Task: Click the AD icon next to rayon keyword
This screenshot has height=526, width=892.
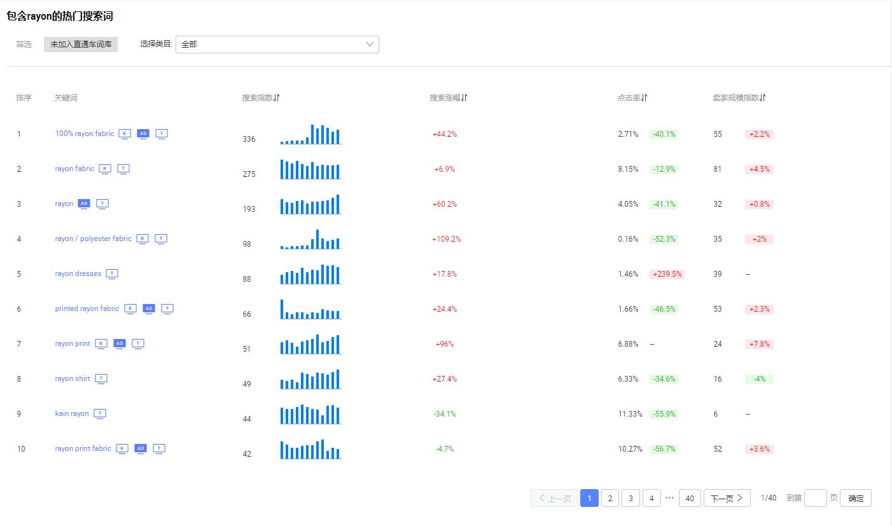Action: (x=84, y=204)
